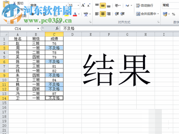179x134 pixels.
Task: Select cell containing 78
Action: (54, 53)
